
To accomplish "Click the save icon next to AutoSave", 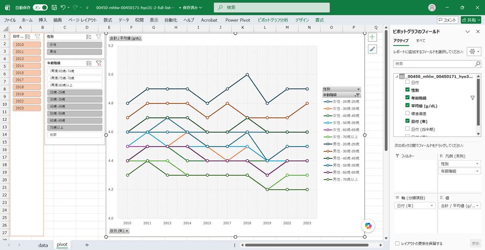I will click(x=54, y=7).
